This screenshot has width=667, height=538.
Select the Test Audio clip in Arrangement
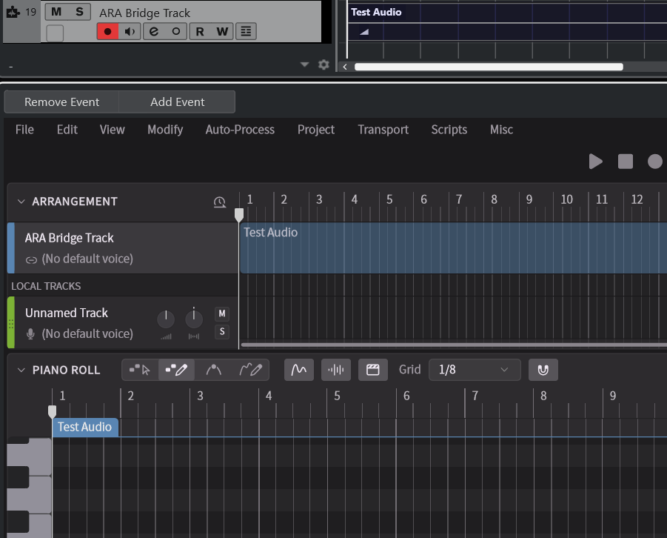coord(454,248)
